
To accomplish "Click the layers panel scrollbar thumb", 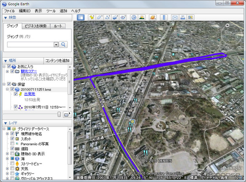I will point(70,148).
